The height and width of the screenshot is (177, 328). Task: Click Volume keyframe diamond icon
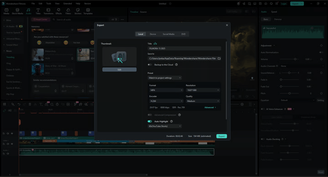click(x=321, y=59)
